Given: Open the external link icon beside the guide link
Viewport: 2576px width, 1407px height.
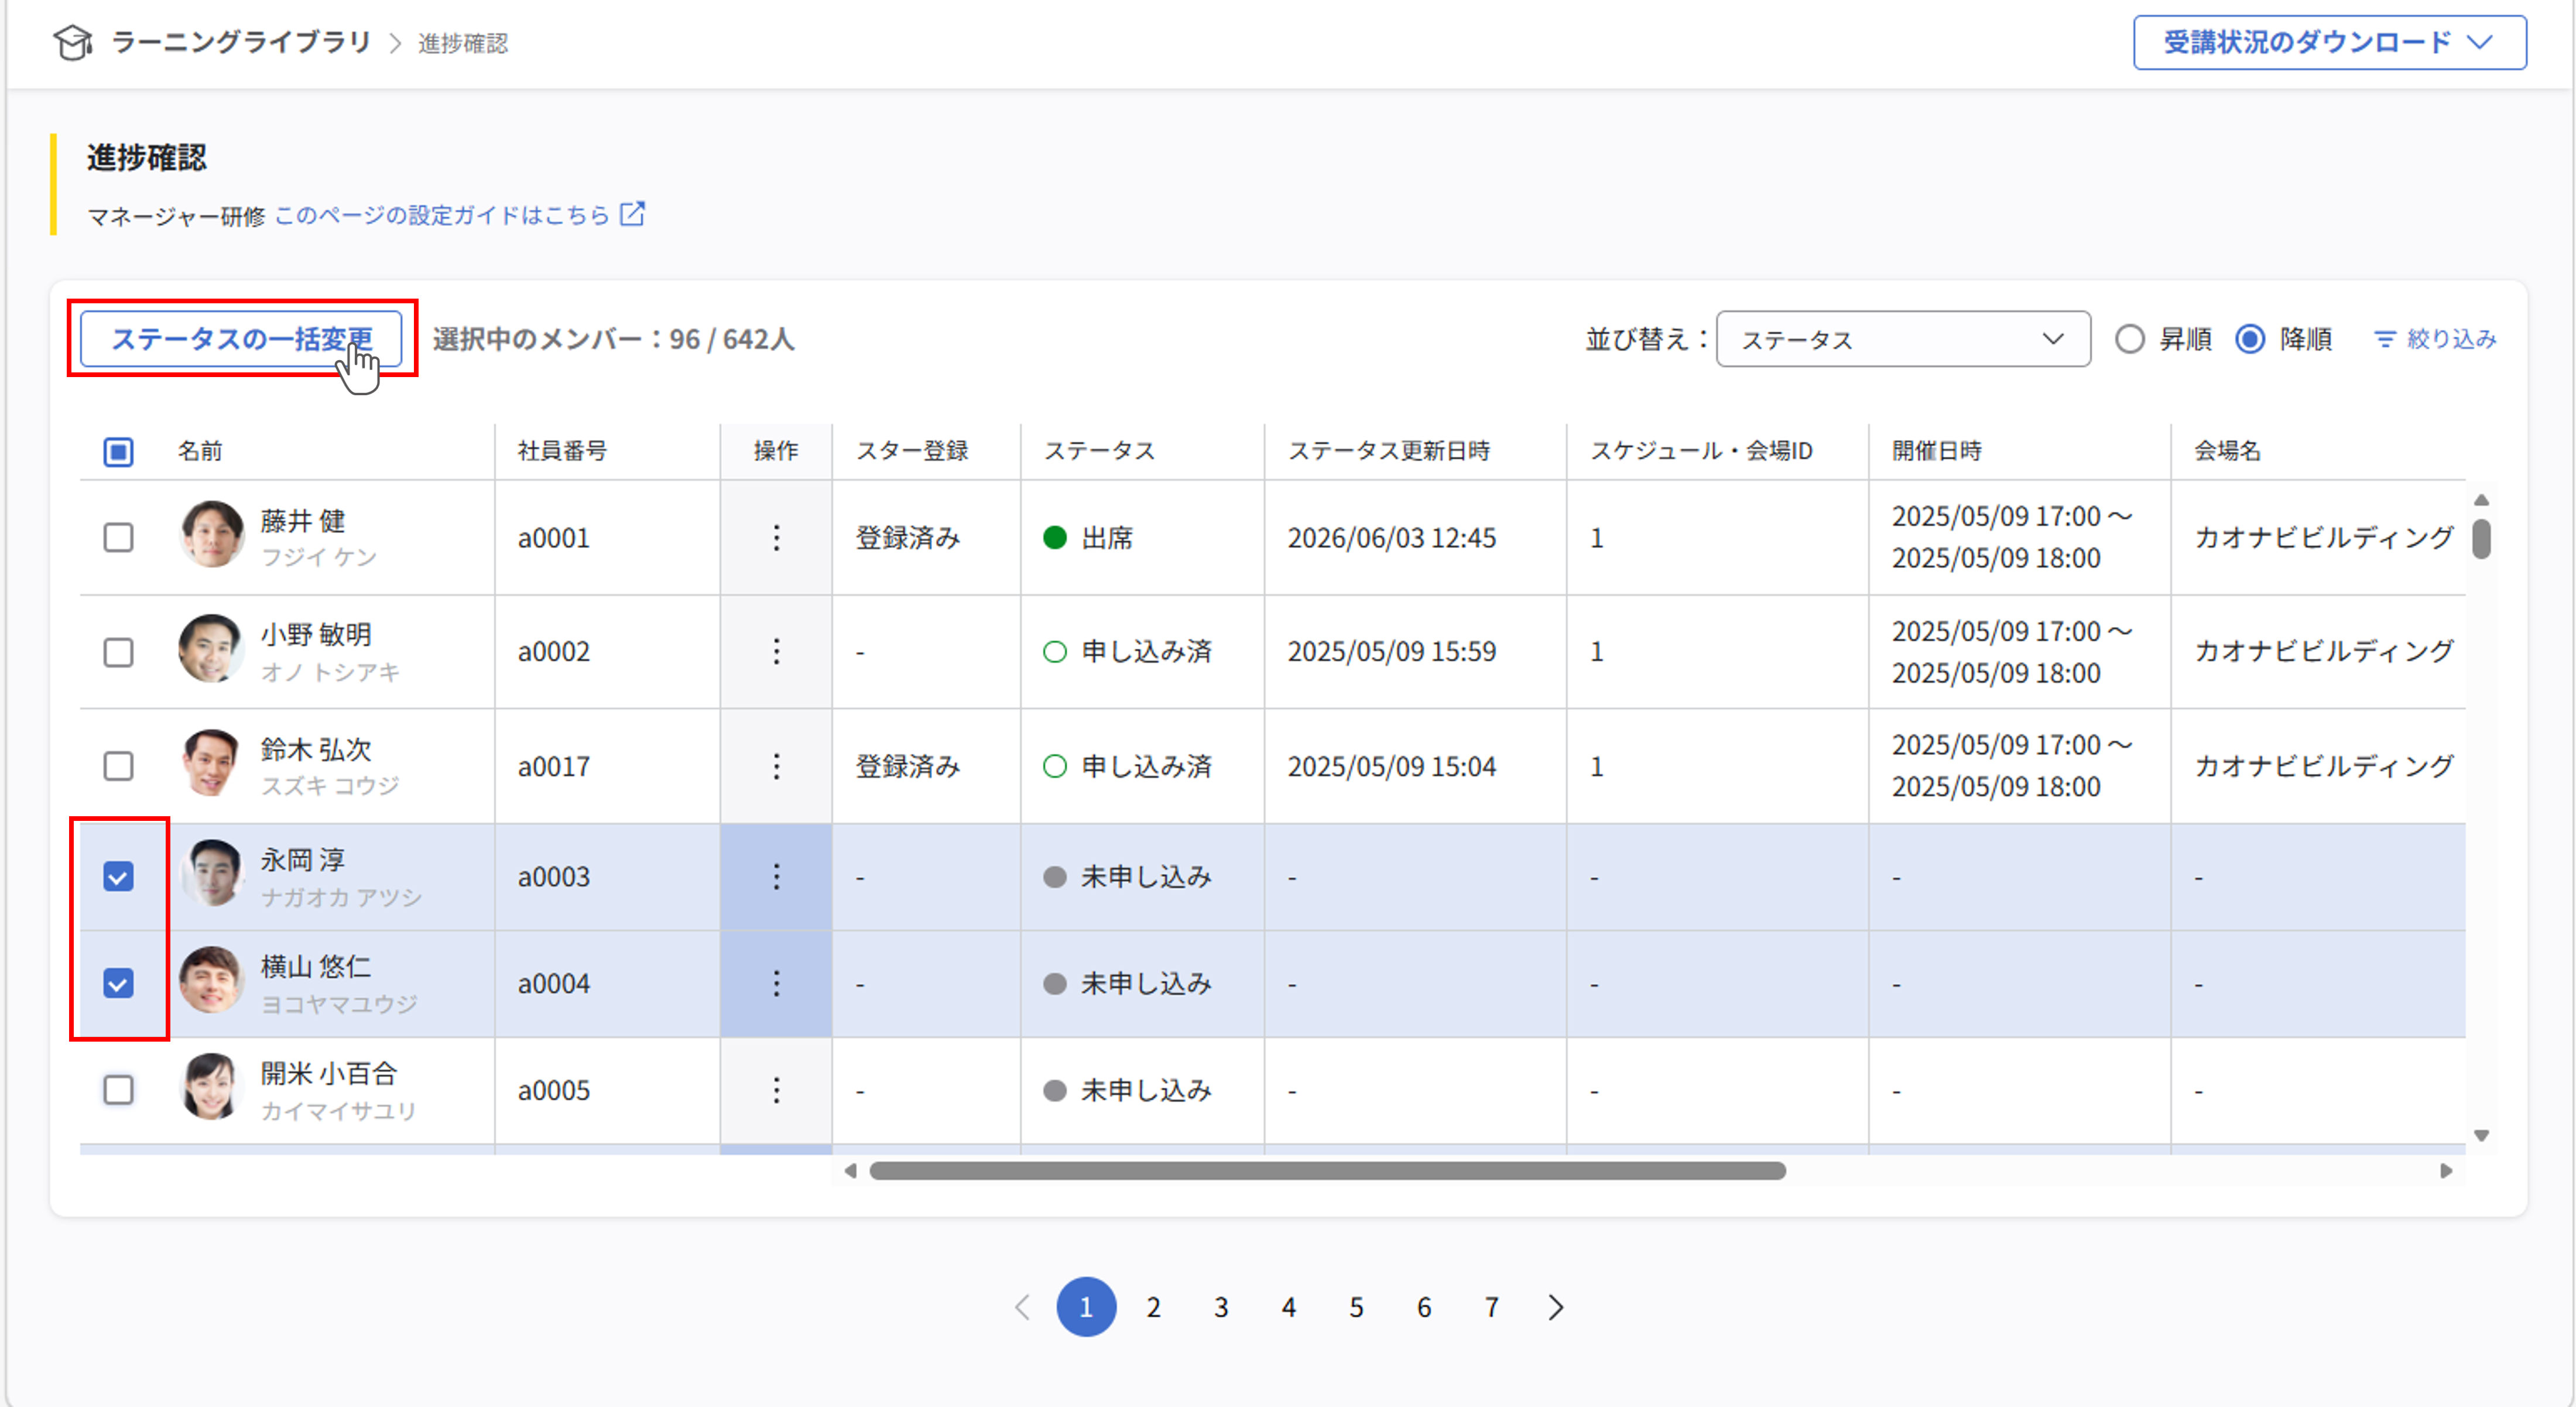Looking at the screenshot, I should 632,214.
